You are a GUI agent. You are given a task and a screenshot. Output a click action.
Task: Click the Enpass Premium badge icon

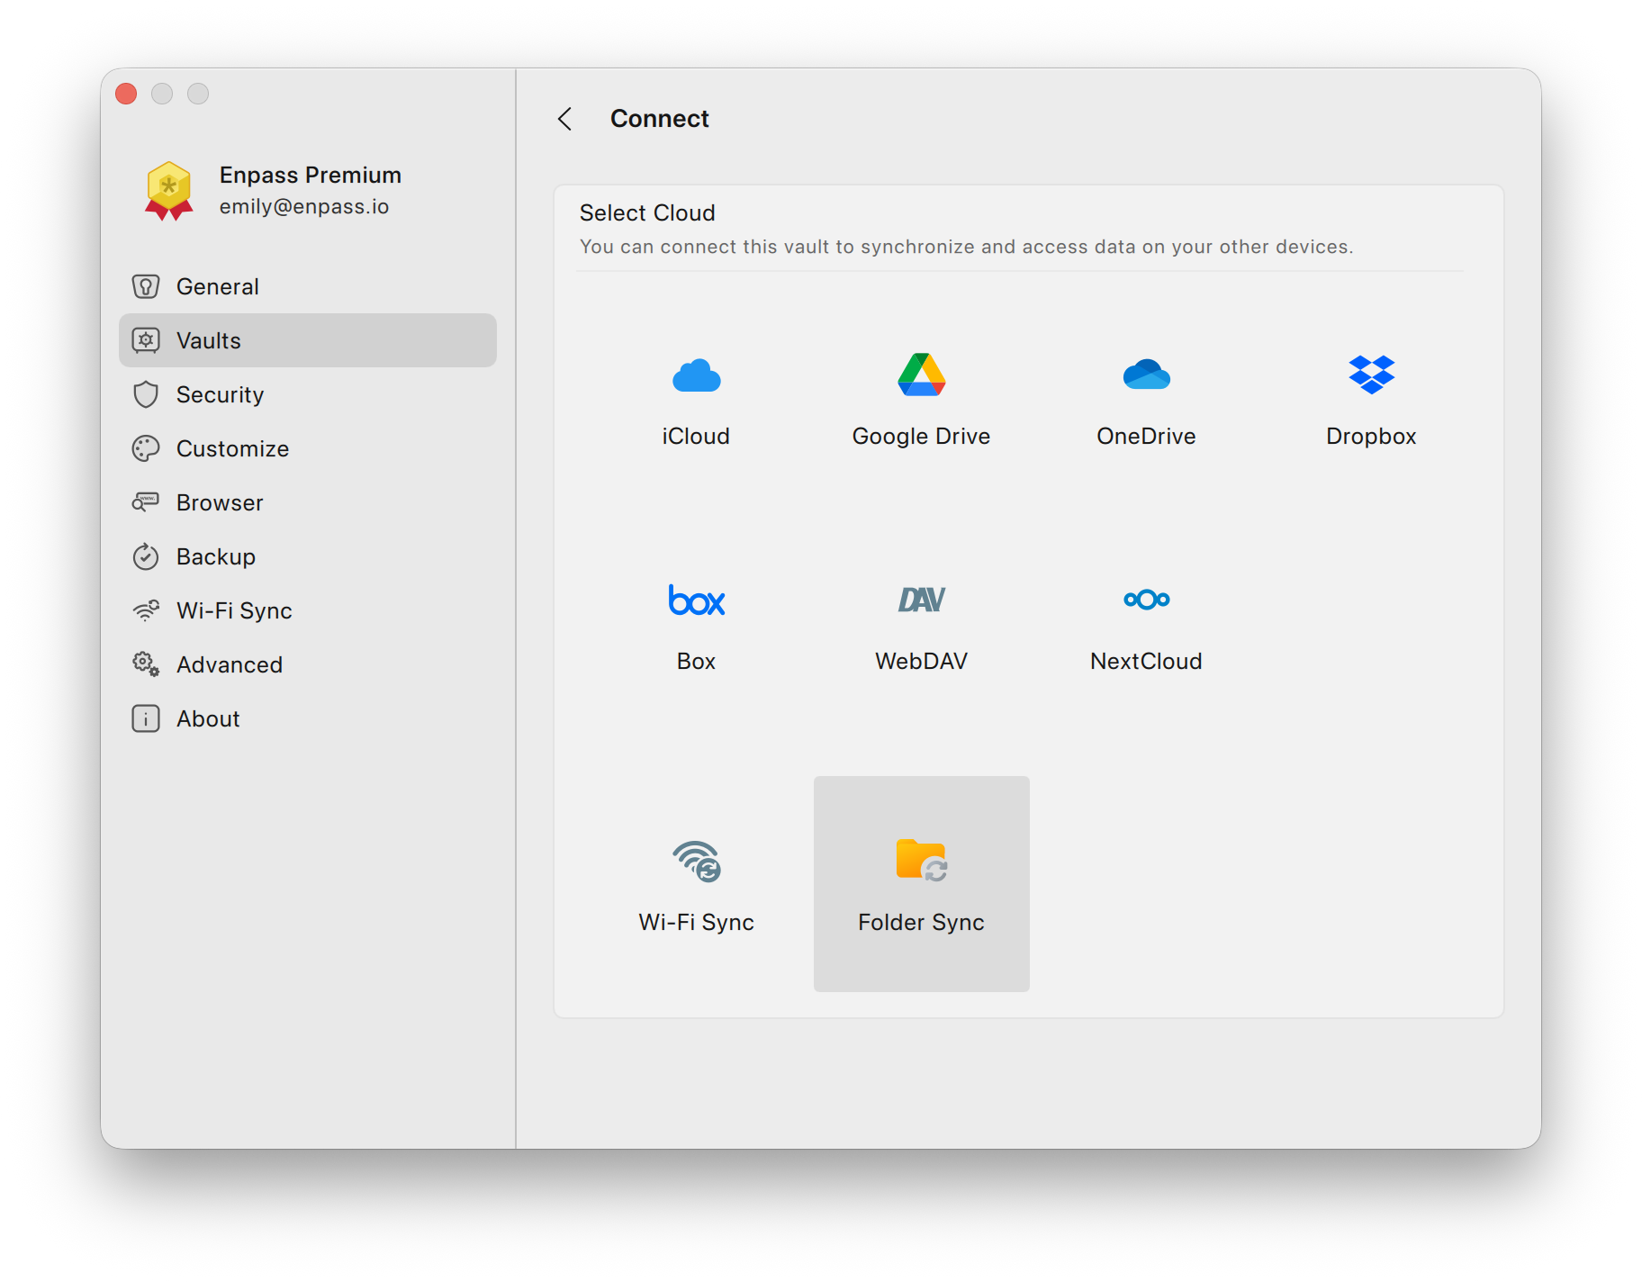pos(168,190)
